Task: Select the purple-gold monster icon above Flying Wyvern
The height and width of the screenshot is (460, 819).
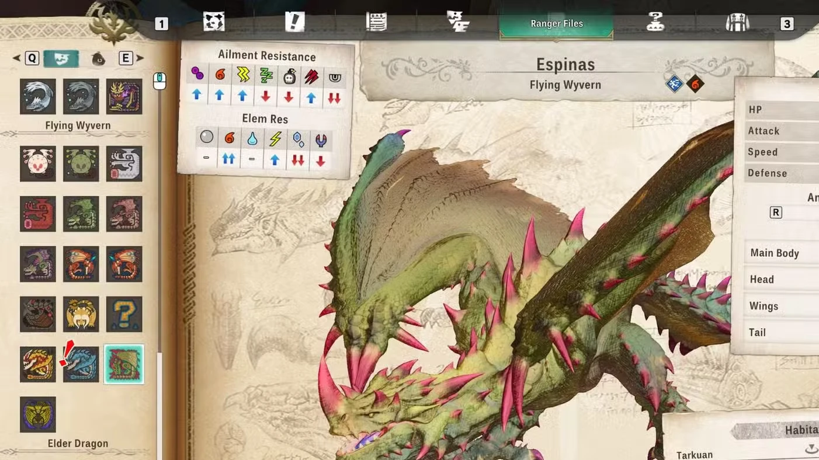Action: [x=124, y=96]
